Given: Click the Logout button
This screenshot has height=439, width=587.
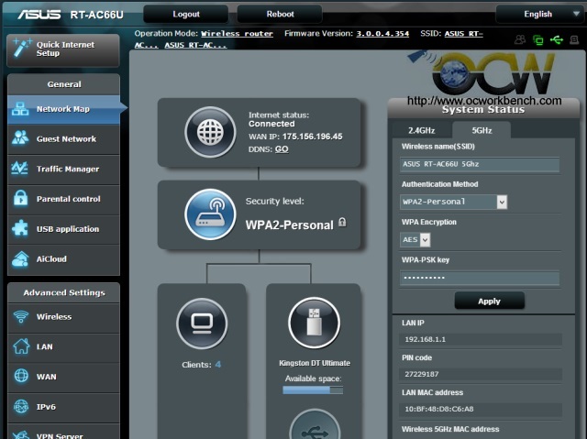Looking at the screenshot, I should click(x=186, y=15).
